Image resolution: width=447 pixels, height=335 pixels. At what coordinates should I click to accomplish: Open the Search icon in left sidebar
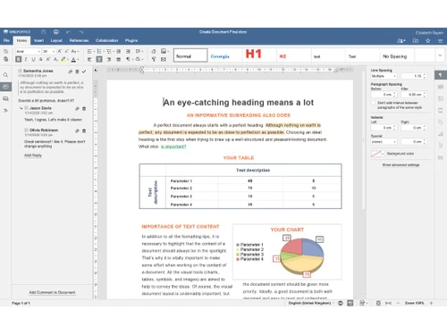coord(5,75)
